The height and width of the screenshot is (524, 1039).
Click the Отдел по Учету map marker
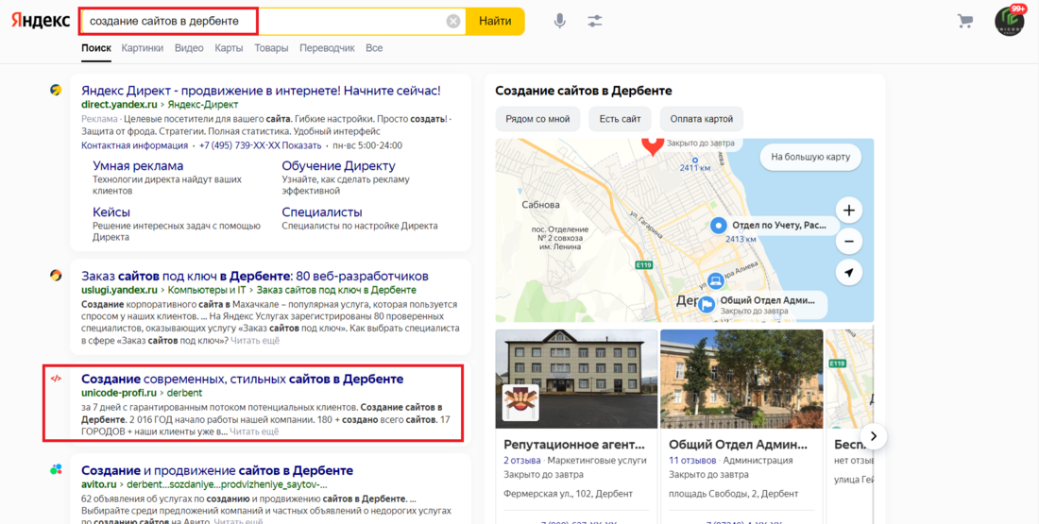pyautogui.click(x=719, y=226)
